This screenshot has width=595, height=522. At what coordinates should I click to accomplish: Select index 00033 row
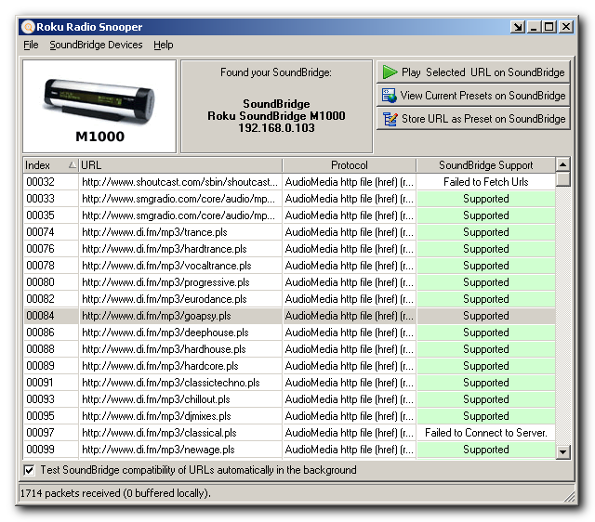pyautogui.click(x=289, y=199)
